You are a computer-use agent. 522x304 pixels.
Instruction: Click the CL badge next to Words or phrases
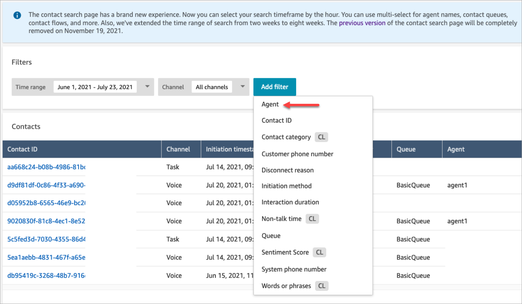click(x=321, y=285)
